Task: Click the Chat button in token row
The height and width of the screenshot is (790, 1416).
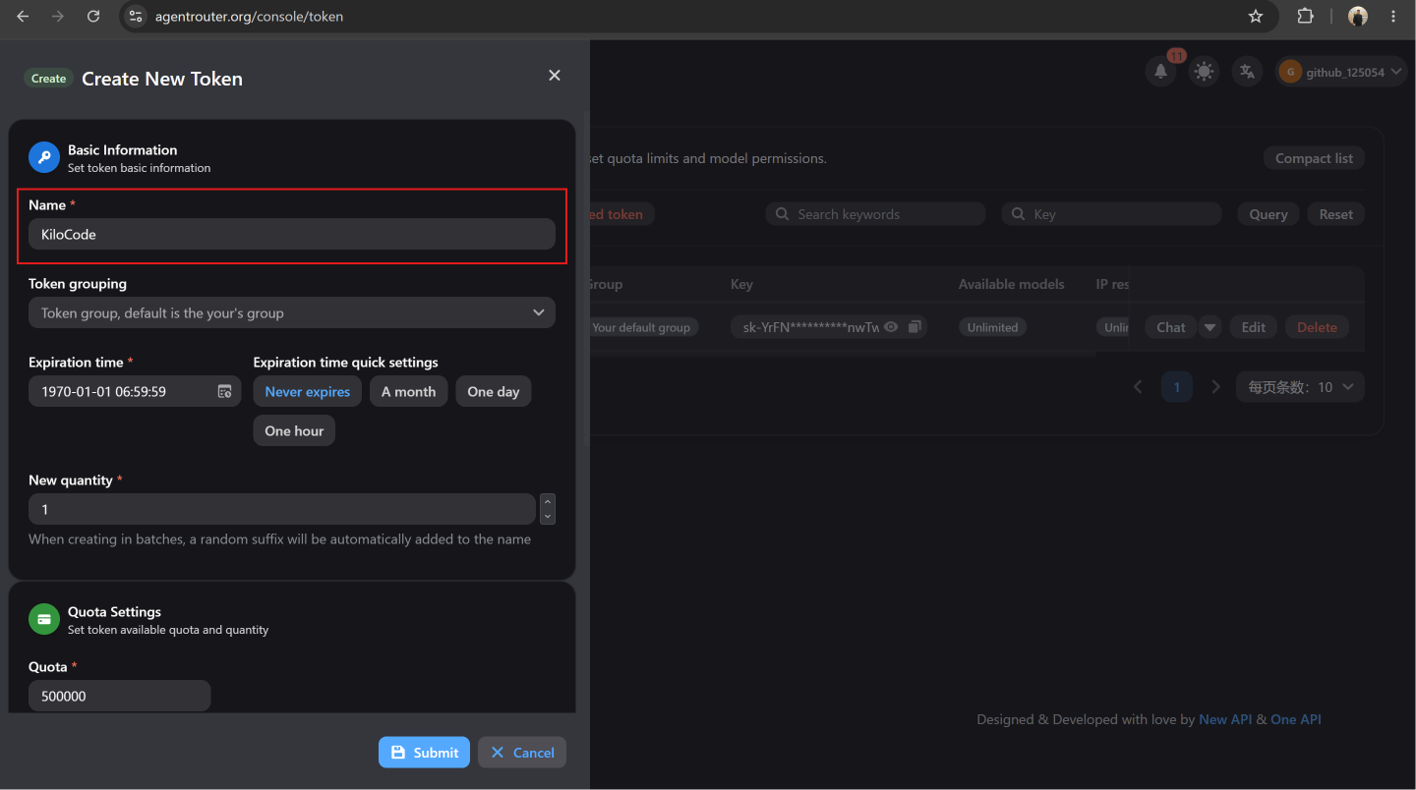Action: click(1170, 327)
